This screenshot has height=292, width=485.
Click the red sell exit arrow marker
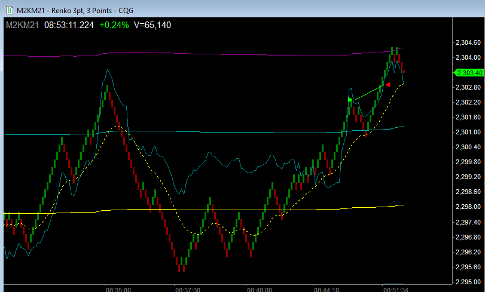tap(388, 85)
